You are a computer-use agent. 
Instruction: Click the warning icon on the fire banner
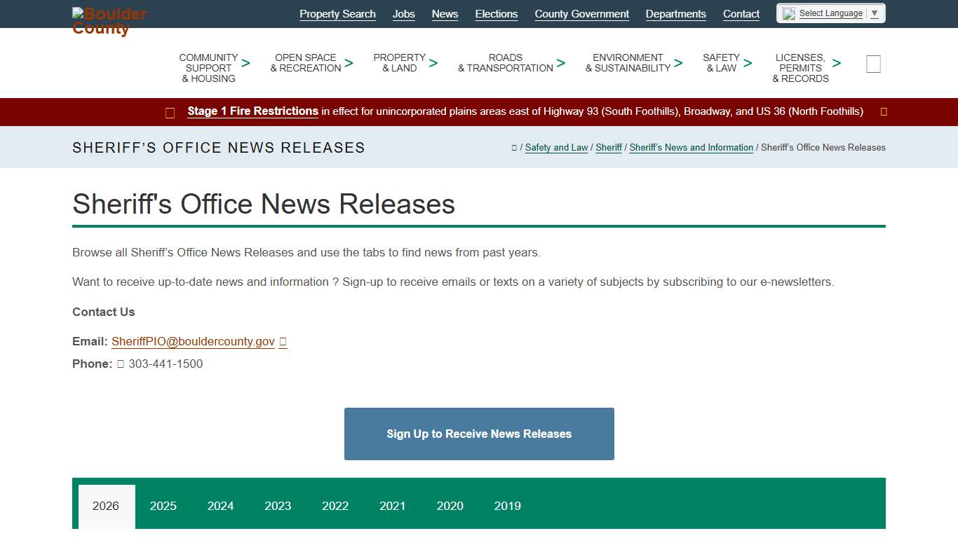point(170,112)
